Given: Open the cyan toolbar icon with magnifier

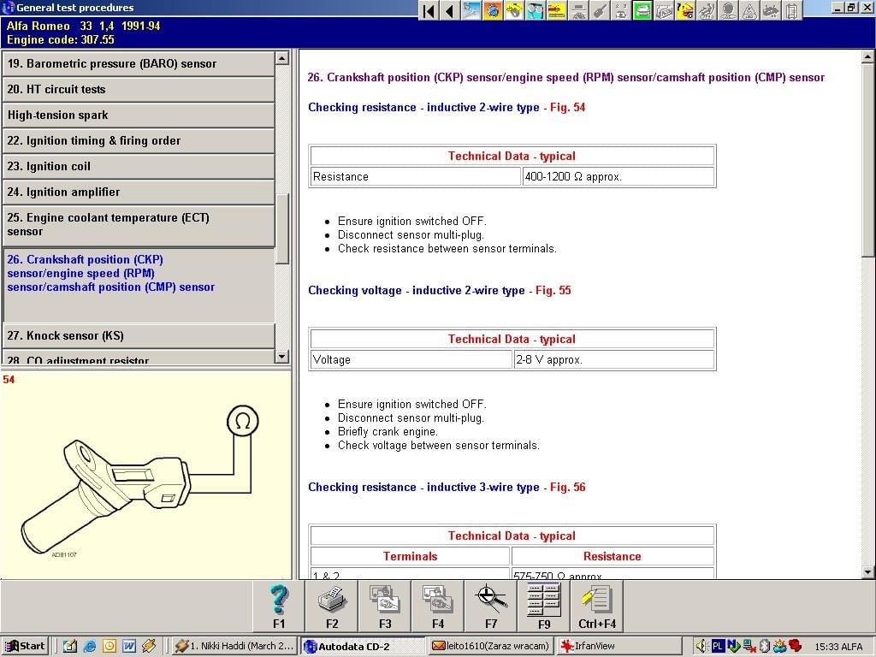Looking at the screenshot, I should (536, 10).
